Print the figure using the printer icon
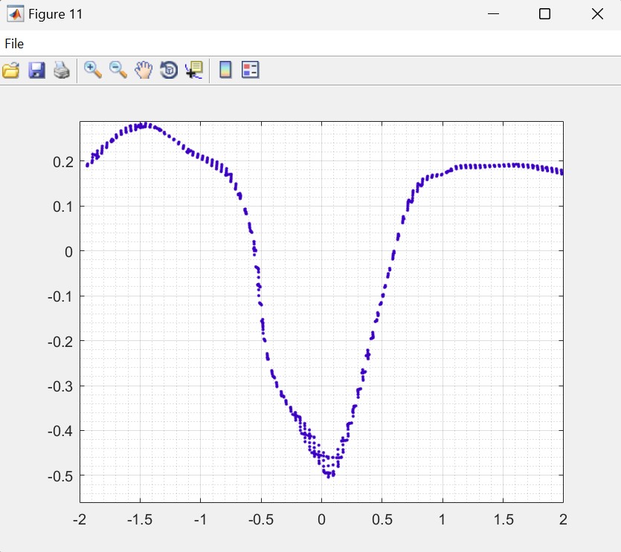The width and height of the screenshot is (621, 552). tap(62, 71)
